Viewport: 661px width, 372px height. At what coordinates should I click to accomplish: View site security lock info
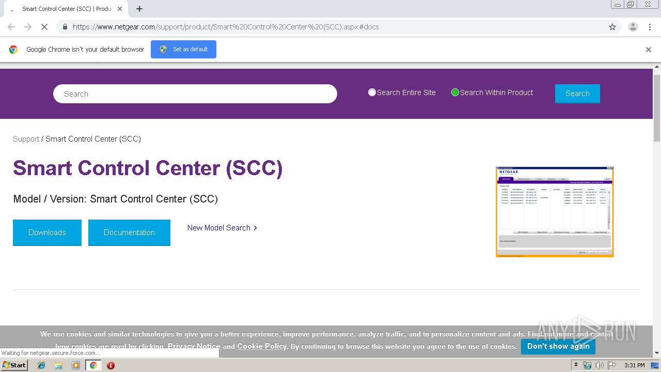[x=65, y=27]
